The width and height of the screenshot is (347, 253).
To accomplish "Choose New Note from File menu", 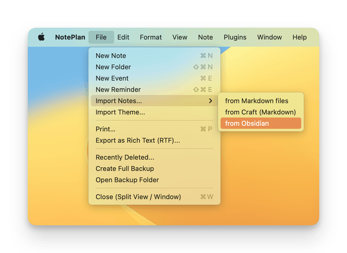I will pos(154,56).
